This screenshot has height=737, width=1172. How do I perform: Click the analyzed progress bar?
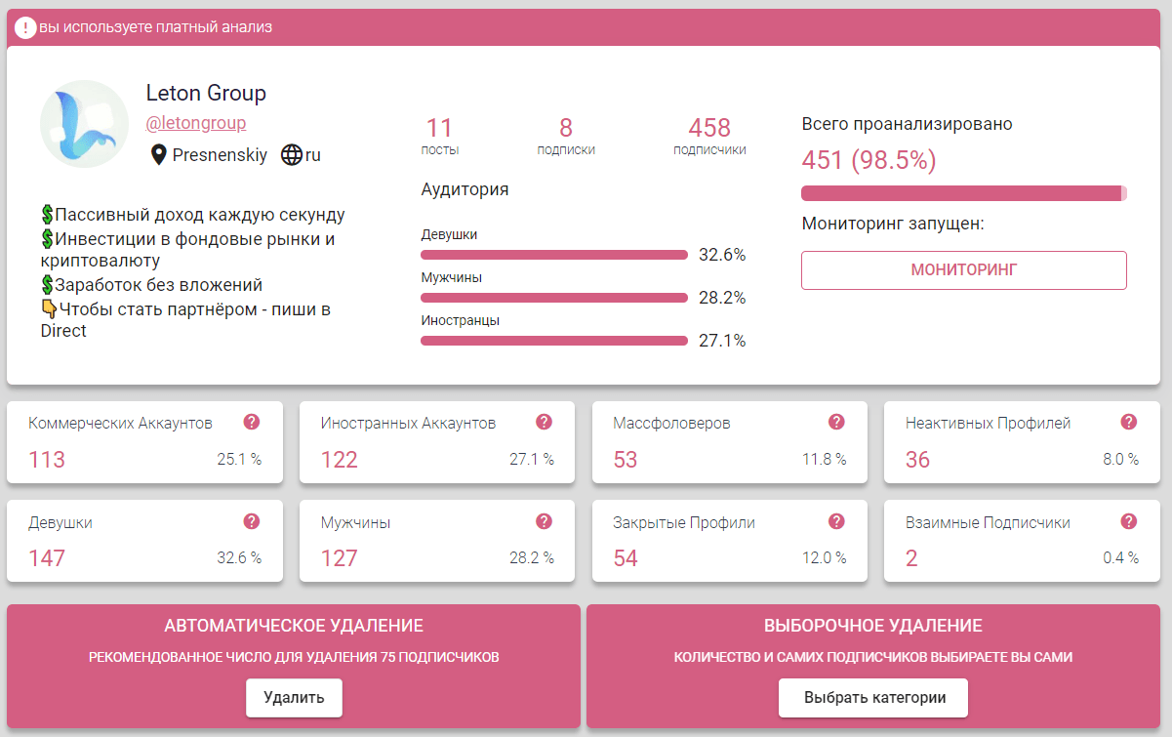click(963, 193)
